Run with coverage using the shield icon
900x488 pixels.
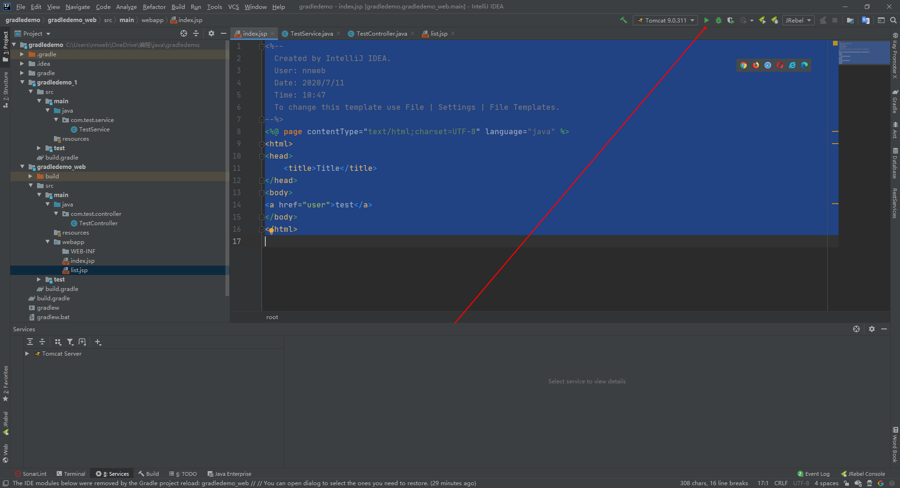pyautogui.click(x=730, y=20)
